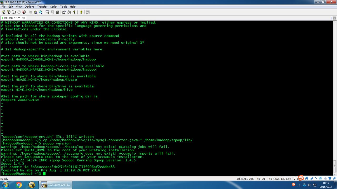Screen dimensions: 337x189
Task: Select the 192.168.0.126 (1) session tab
Action: coord(14,18)
